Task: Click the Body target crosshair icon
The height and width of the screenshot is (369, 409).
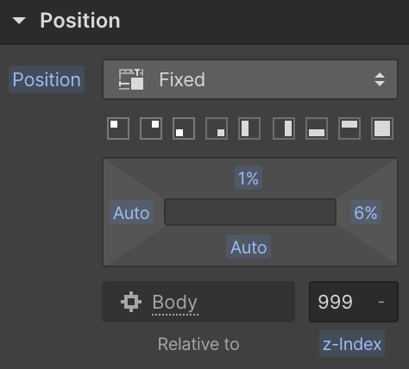Action: pos(131,302)
